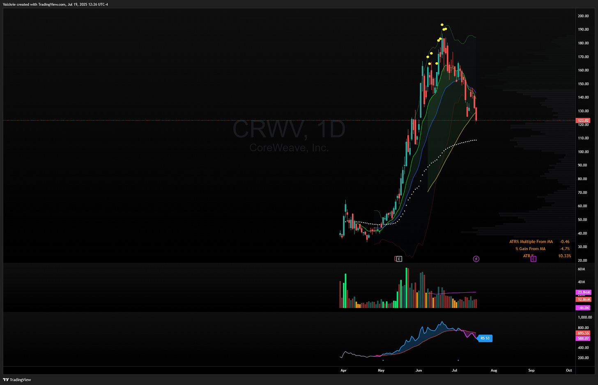
Task: Click the 160.00 price axis label
Action: [x=583, y=70]
